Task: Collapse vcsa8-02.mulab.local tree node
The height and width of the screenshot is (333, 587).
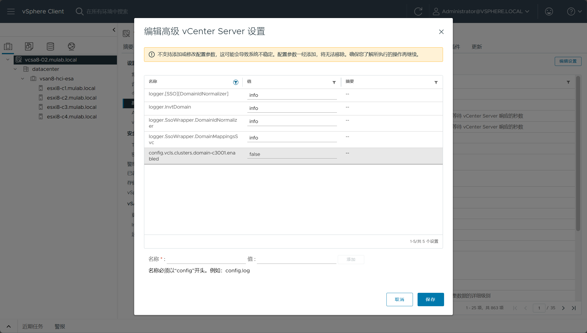Action: 8,60
